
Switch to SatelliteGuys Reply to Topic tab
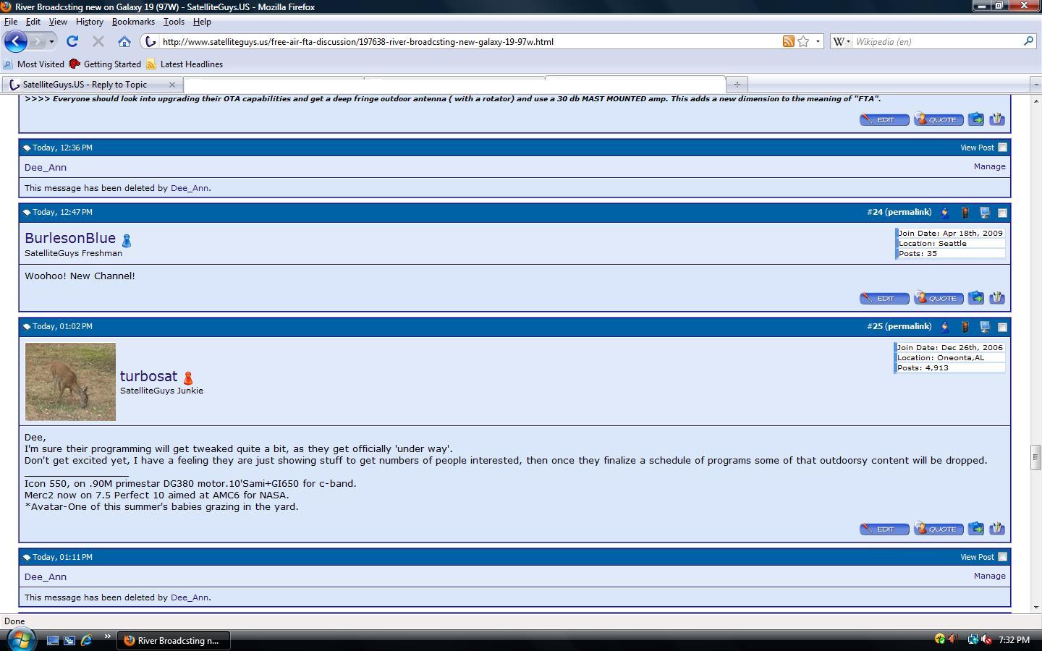pyautogui.click(x=93, y=85)
